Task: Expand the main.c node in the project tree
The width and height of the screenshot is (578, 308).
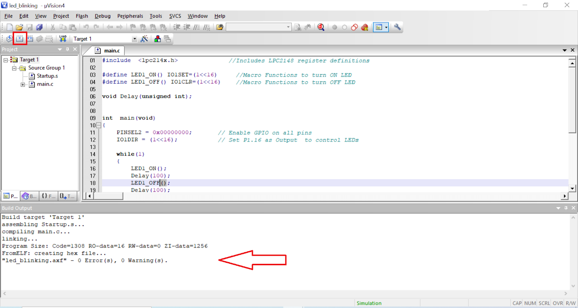Action: click(x=23, y=85)
